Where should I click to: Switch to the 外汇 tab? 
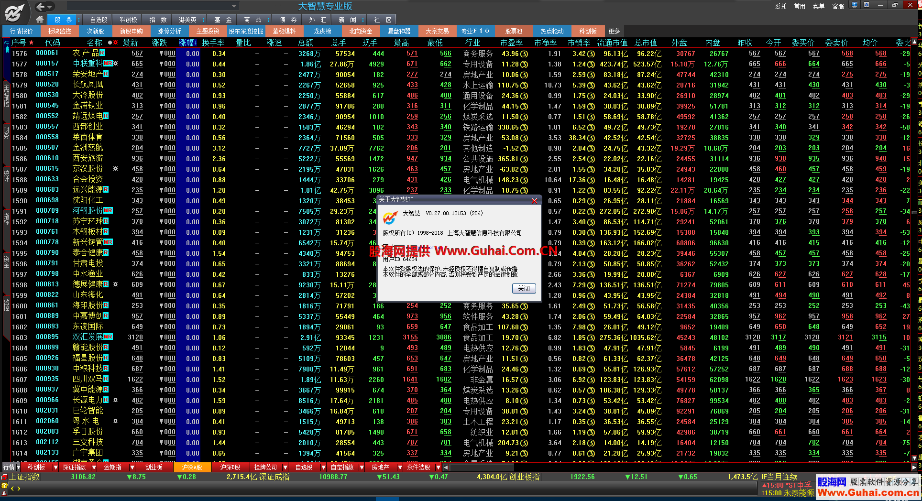(x=318, y=20)
